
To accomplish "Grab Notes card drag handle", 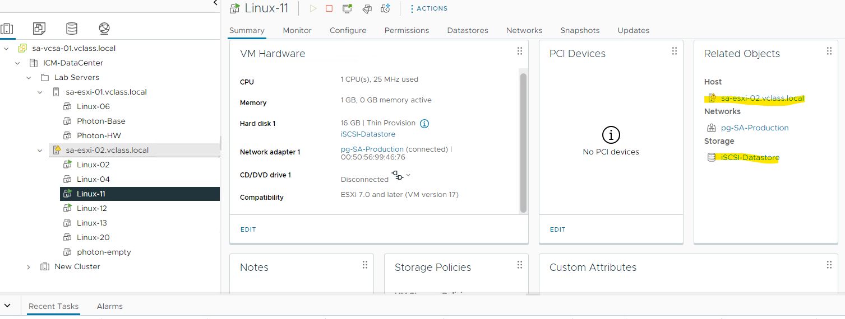I will 365,265.
